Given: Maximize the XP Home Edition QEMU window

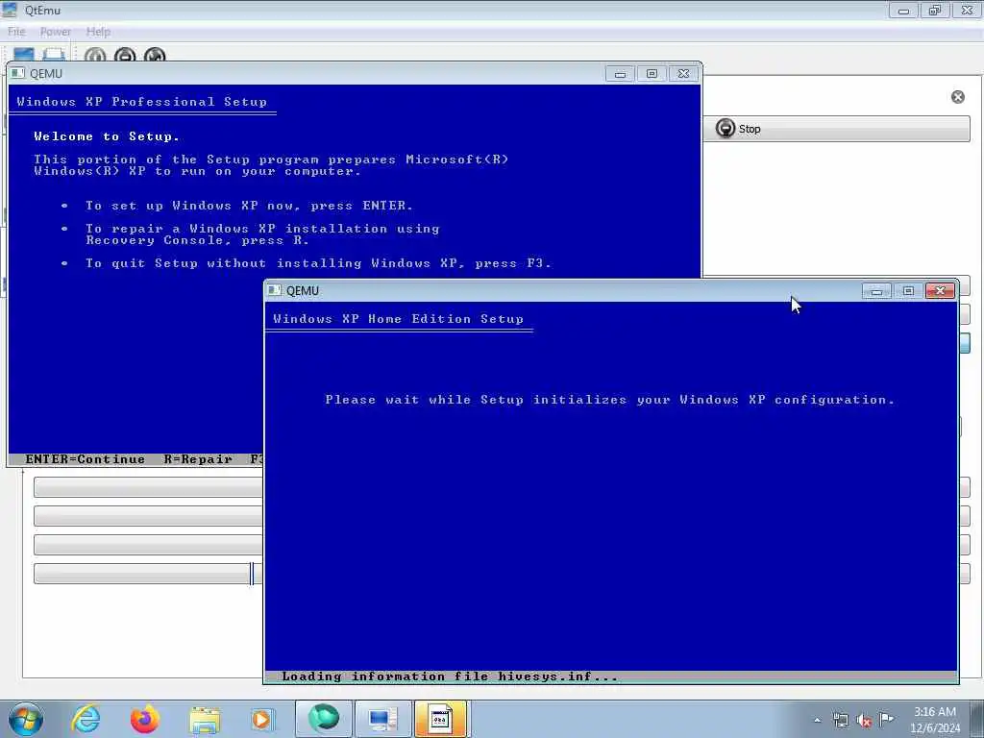Looking at the screenshot, I should point(908,290).
